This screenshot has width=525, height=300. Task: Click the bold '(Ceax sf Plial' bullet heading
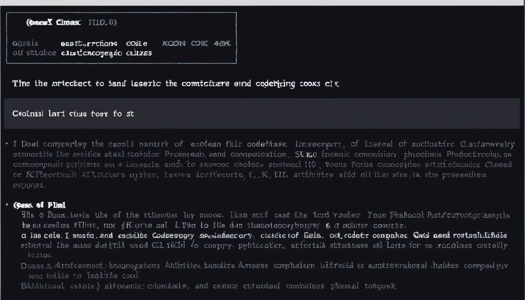click(x=39, y=205)
